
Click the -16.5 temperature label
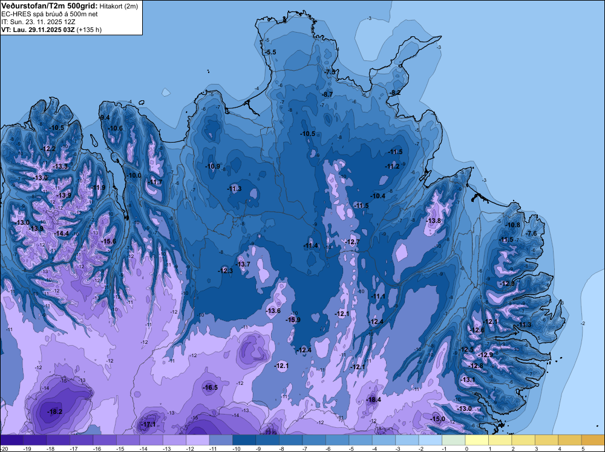pyautogui.click(x=211, y=388)
